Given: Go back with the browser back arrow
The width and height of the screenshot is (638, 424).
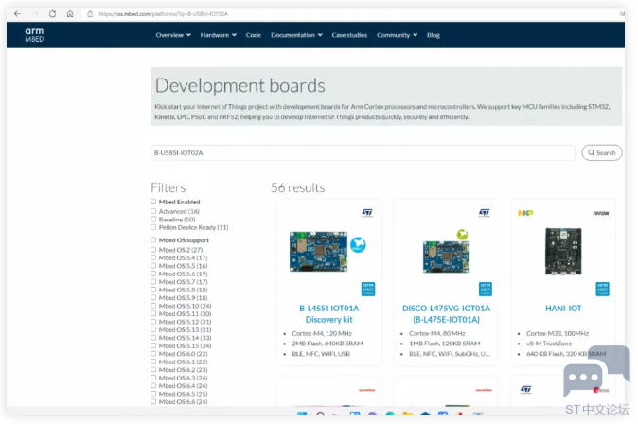Looking at the screenshot, I should point(17,14).
